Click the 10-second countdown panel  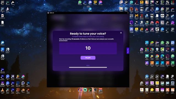coord(88,48)
